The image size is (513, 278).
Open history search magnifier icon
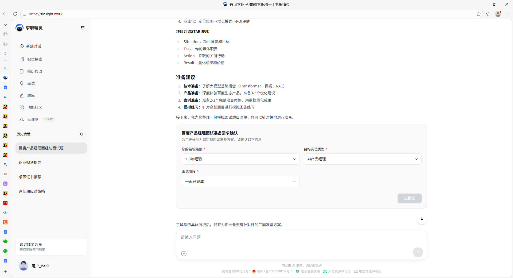(82, 134)
